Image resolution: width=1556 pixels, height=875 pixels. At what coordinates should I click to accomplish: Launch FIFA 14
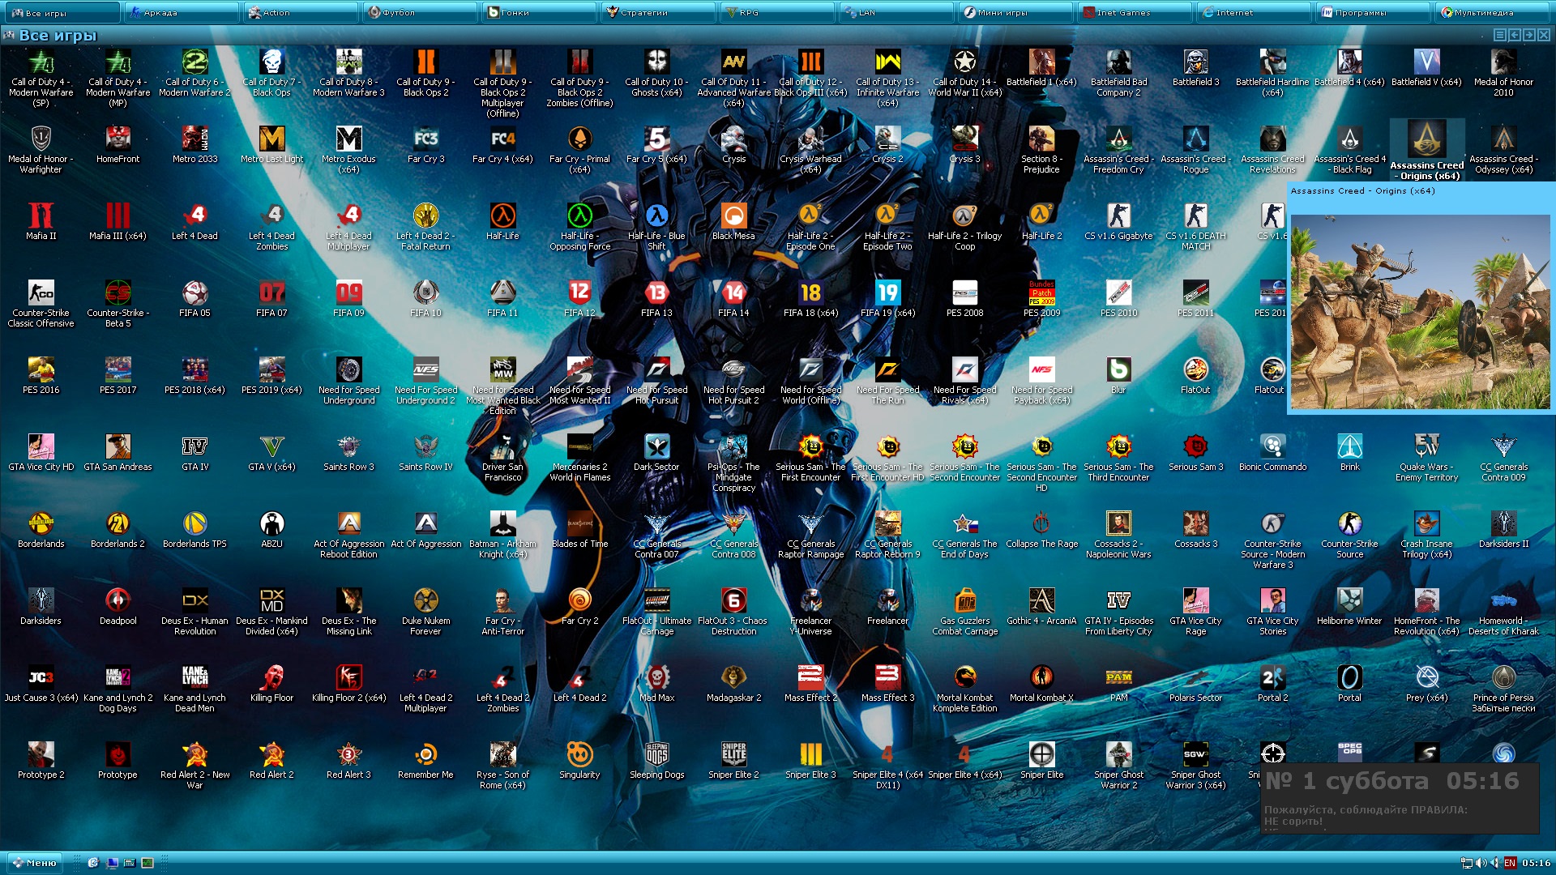pos(733,299)
